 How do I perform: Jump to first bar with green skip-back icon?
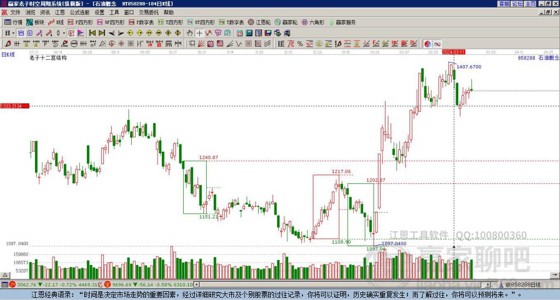[92, 33]
